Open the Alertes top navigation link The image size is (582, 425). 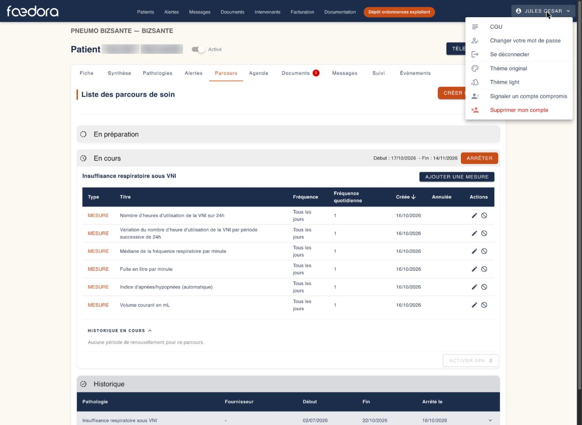tap(172, 12)
